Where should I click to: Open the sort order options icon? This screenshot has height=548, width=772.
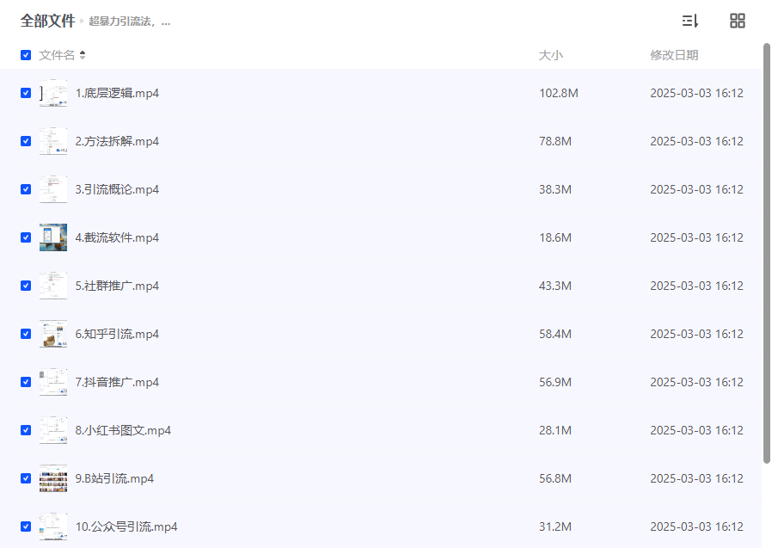689,21
